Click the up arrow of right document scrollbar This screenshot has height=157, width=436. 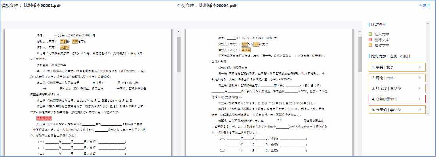pyautogui.click(x=360, y=31)
